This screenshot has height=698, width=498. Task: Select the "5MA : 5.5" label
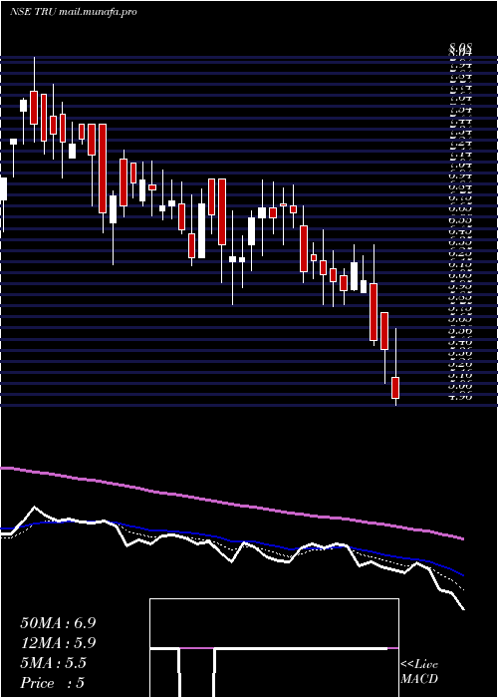click(53, 663)
